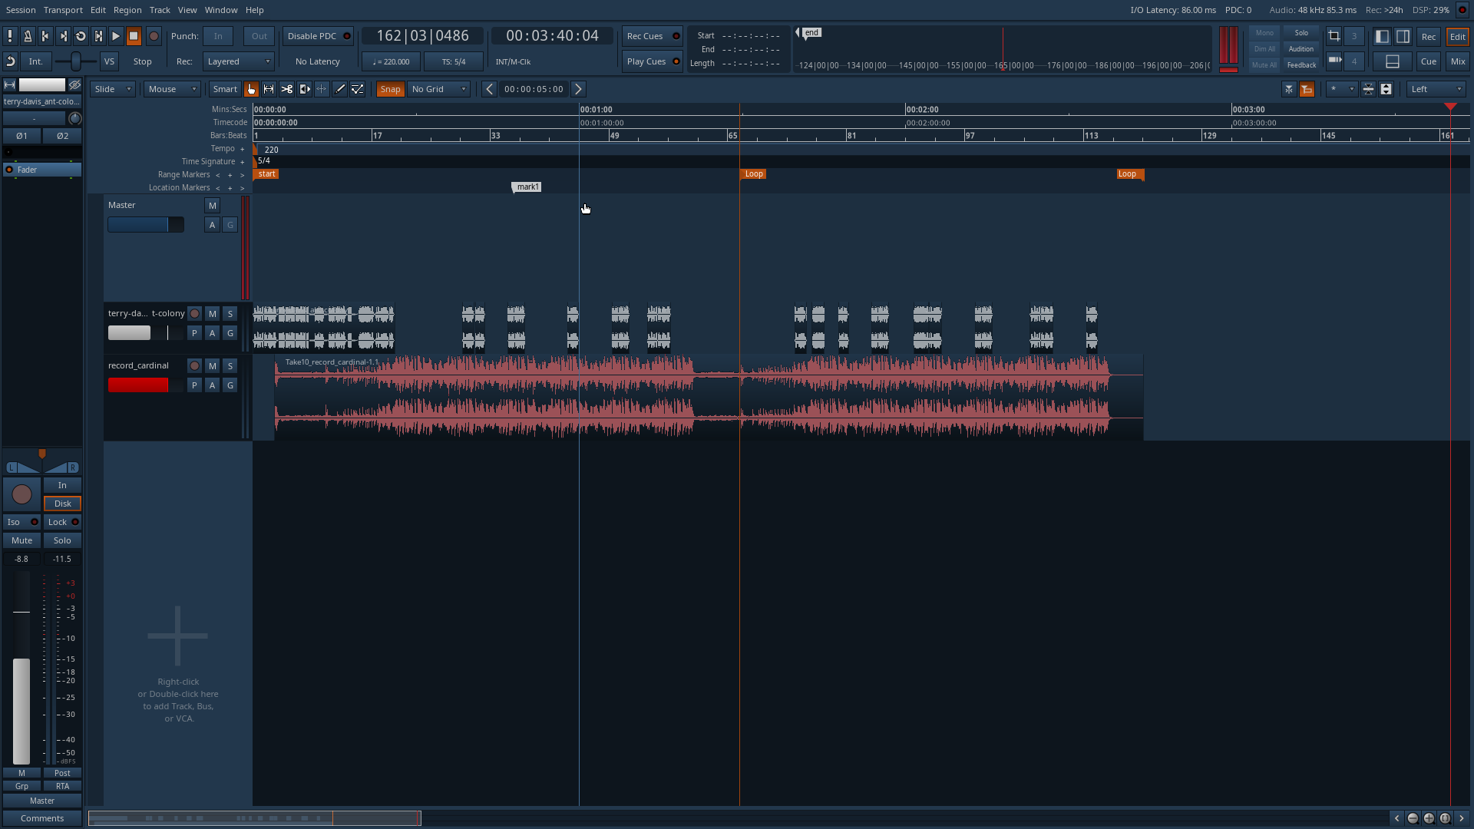Screen dimensions: 1474x829
Task: Toggle Snap button
Action: 390,89
